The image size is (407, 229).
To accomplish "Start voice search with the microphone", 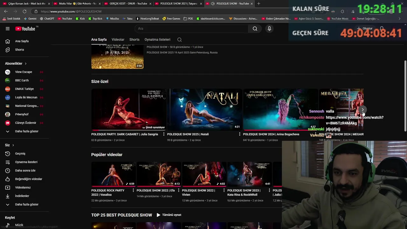I will pos(269,29).
